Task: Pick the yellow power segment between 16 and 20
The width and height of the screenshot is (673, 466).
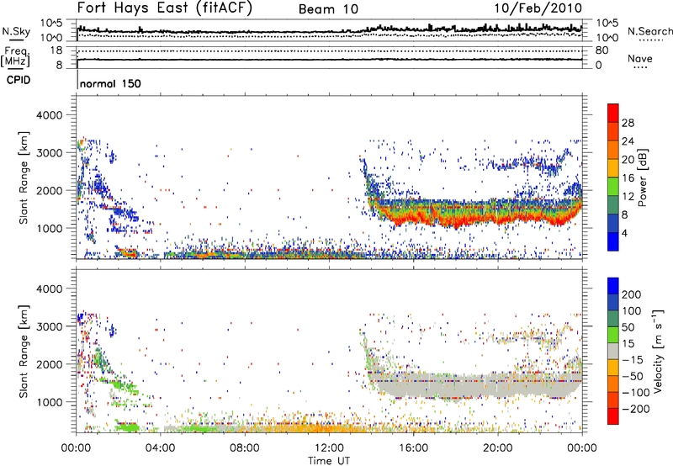Action: [x=613, y=168]
